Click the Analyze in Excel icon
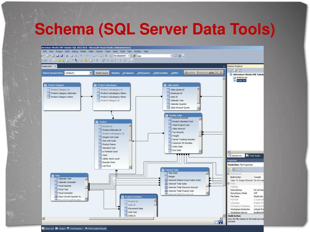Viewport: 310px width, 232px height. [64, 60]
